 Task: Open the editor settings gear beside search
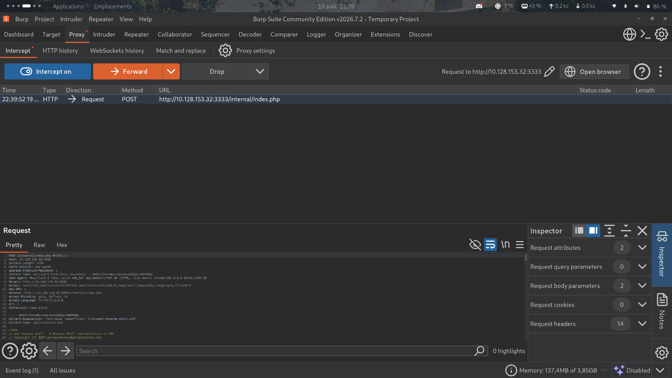[29, 351]
